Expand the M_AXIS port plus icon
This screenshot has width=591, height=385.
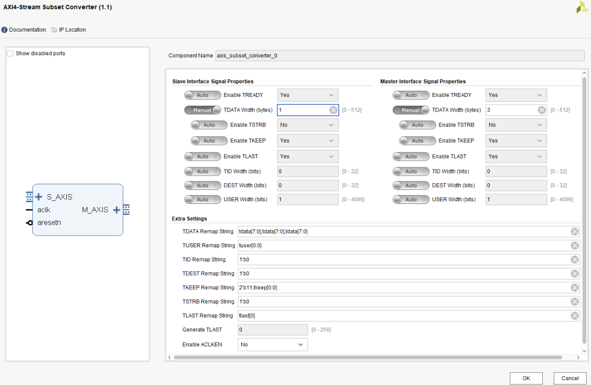tap(117, 210)
